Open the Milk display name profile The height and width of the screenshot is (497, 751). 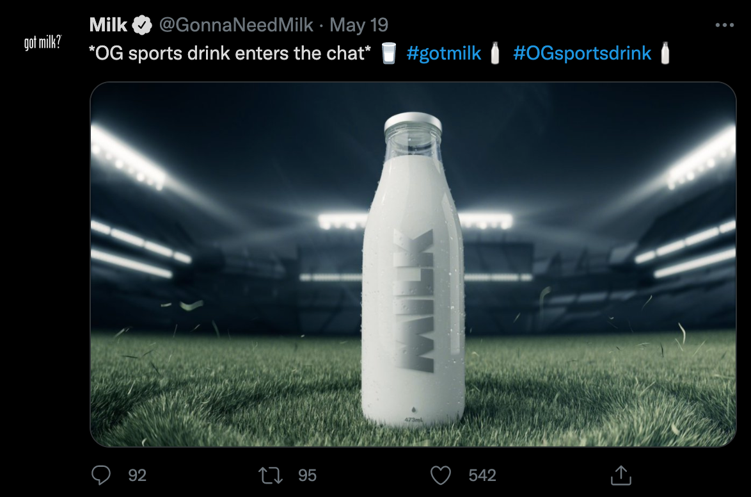point(108,25)
